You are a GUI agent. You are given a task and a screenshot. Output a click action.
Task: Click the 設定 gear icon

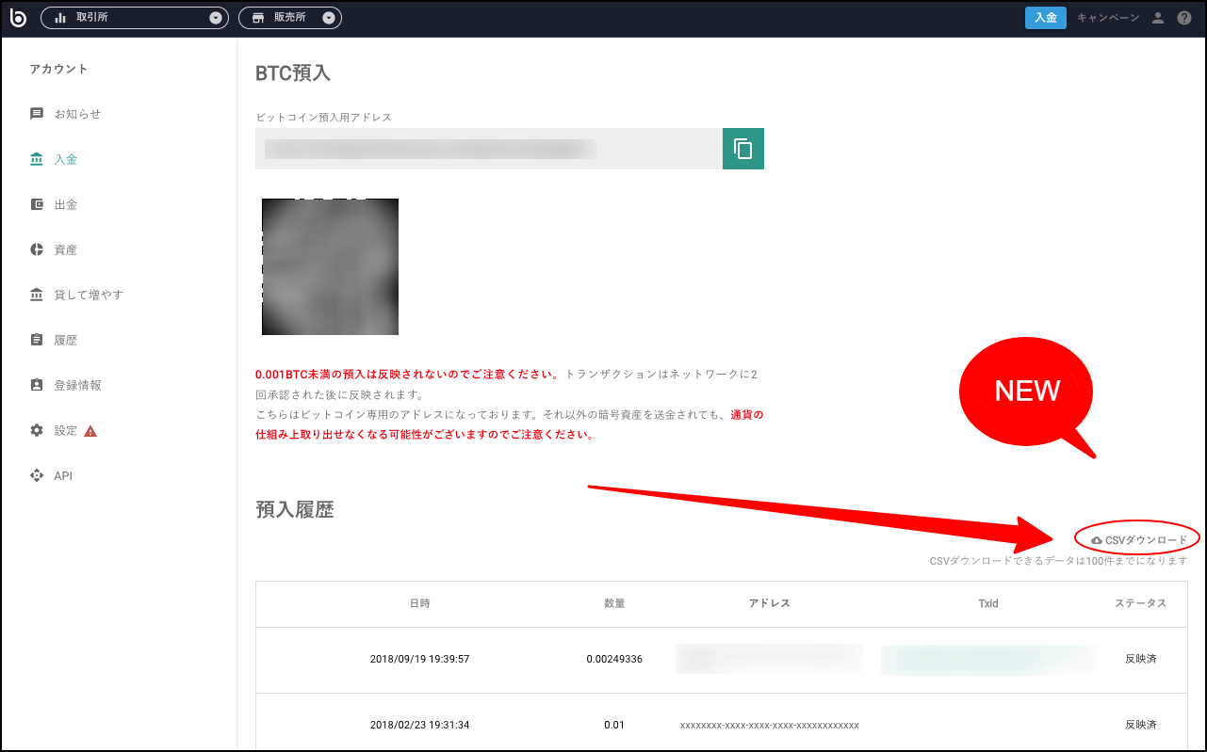point(37,430)
